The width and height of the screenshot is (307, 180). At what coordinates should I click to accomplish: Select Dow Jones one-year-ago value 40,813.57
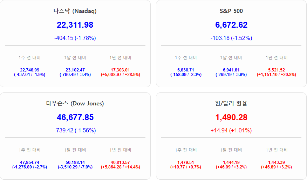(x=120, y=162)
